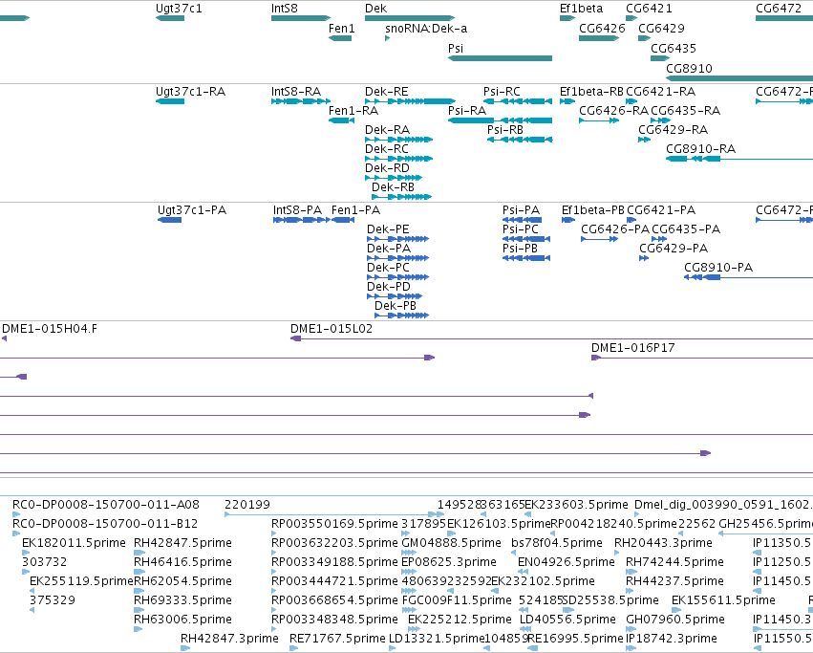Select the Dek-PB protein label
The width and height of the screenshot is (813, 653).
point(396,306)
